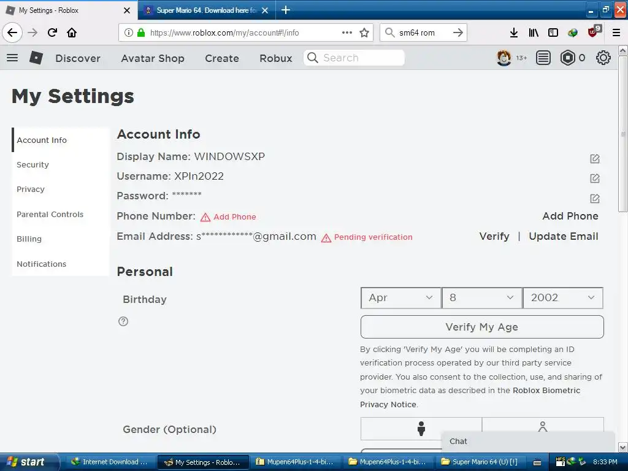
Task: Click the uBlock Origin shield icon
Action: [x=593, y=32]
